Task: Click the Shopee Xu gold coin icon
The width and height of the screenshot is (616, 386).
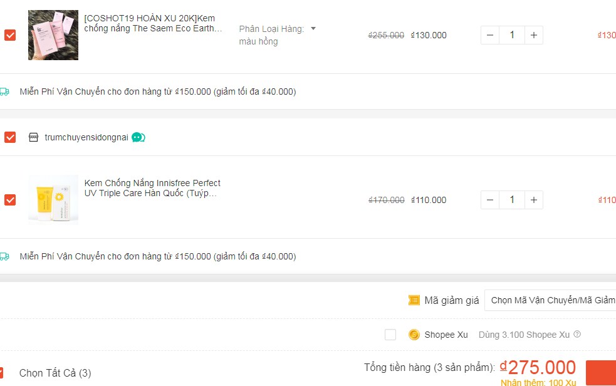Action: click(414, 335)
